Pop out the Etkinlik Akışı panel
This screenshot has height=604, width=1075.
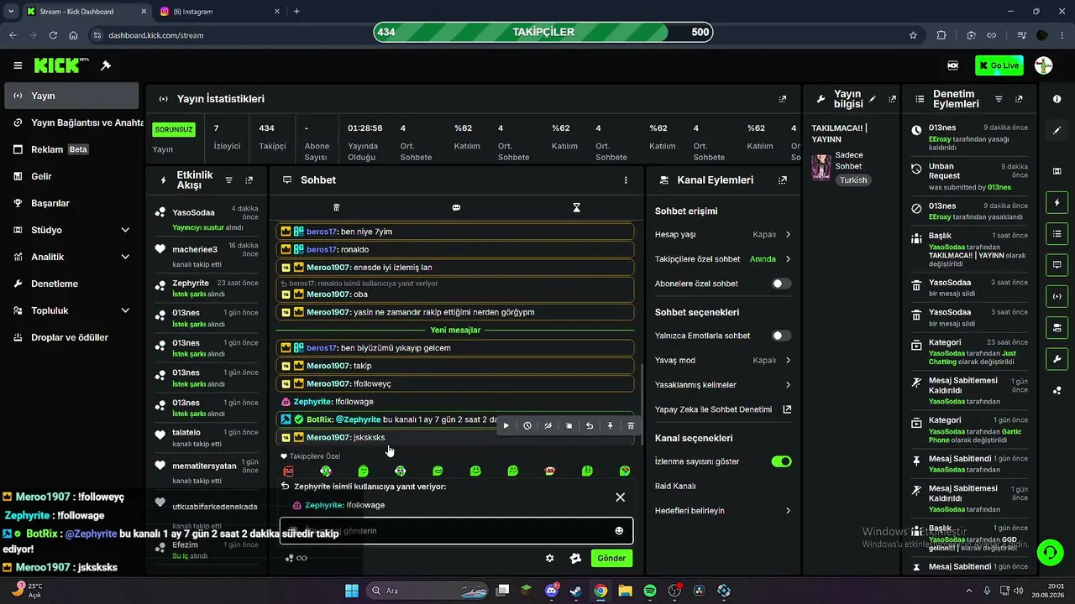coord(249,180)
